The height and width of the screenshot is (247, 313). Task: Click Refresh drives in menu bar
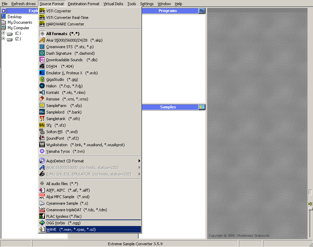(x=23, y=4)
